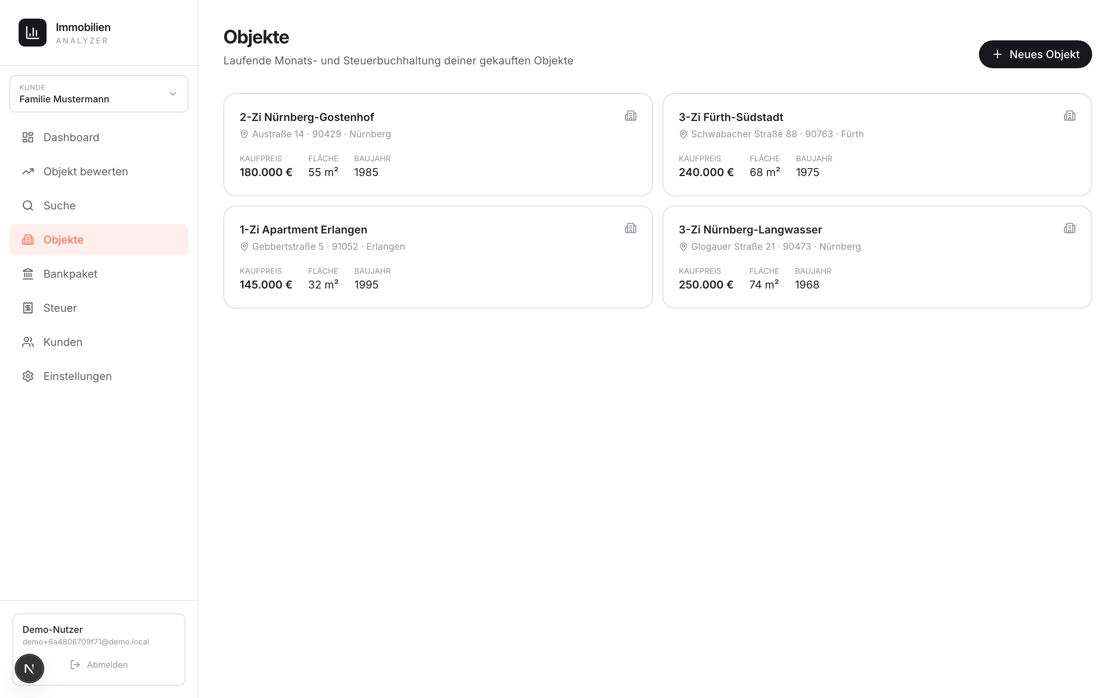
Task: Open the 1-Zi Apartment Erlangen card
Action: [438, 257]
